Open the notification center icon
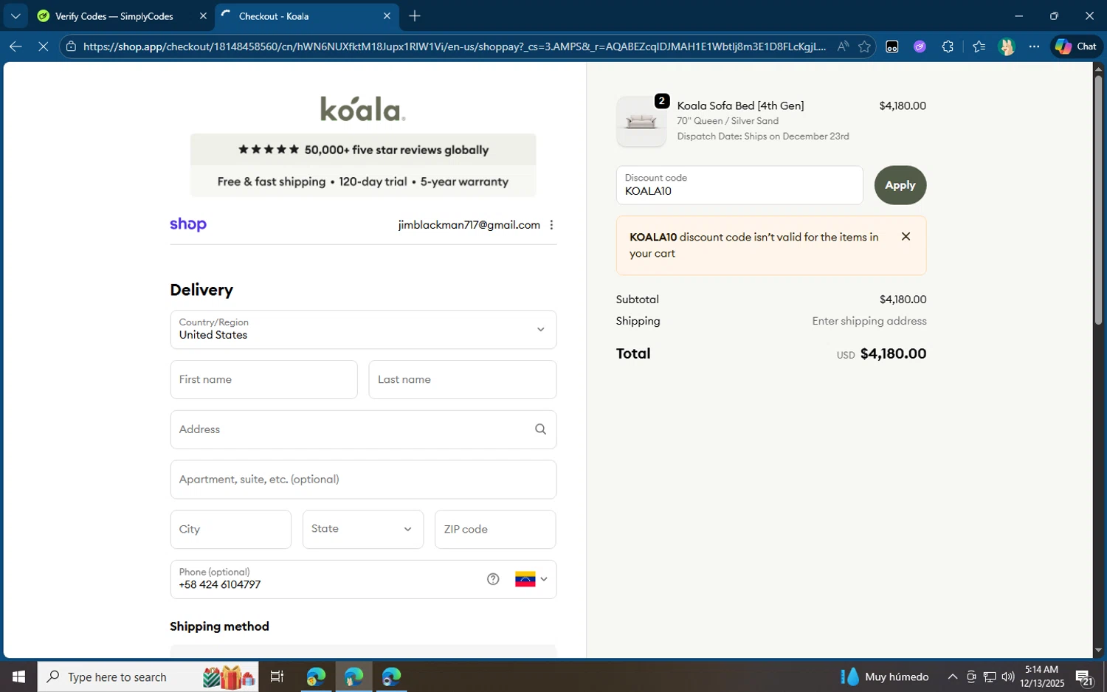Screen dimensions: 1107x692 click(x=1084, y=677)
